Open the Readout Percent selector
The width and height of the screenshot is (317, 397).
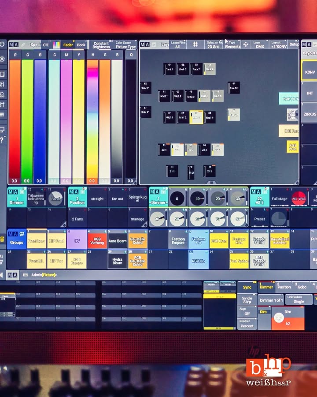click(247, 324)
